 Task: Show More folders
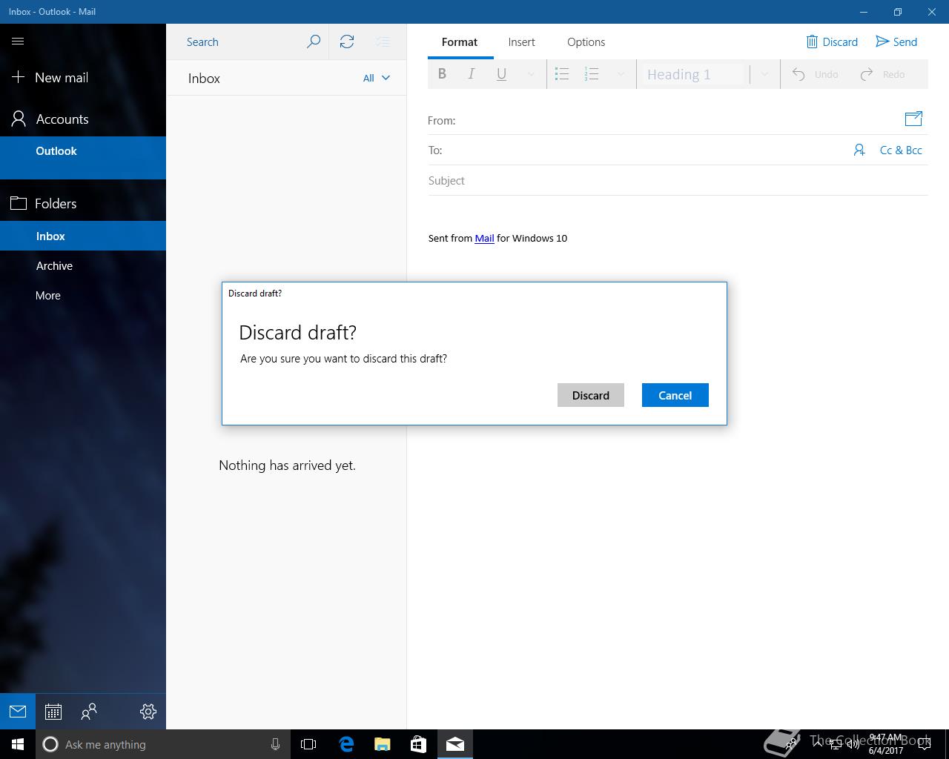pos(83,295)
